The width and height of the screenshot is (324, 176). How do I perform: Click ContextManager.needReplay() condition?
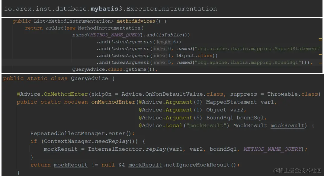point(91,141)
